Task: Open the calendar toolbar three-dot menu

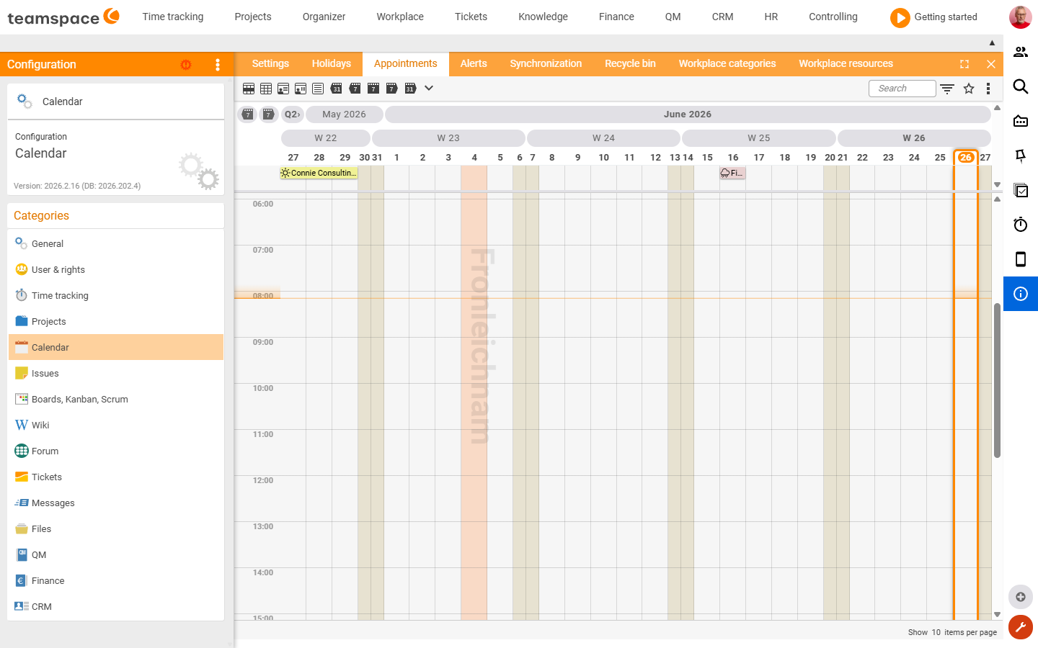Action: 988,89
